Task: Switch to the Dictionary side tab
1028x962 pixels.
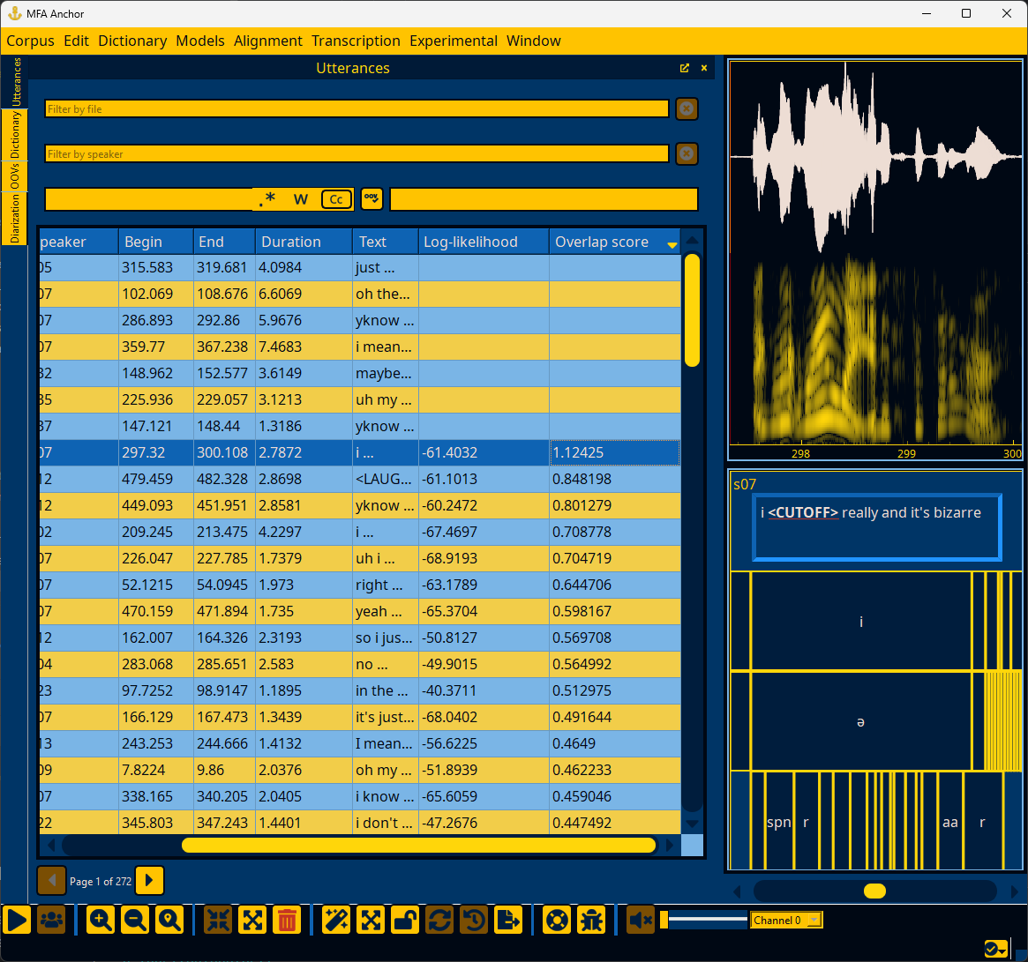Action: pos(14,134)
